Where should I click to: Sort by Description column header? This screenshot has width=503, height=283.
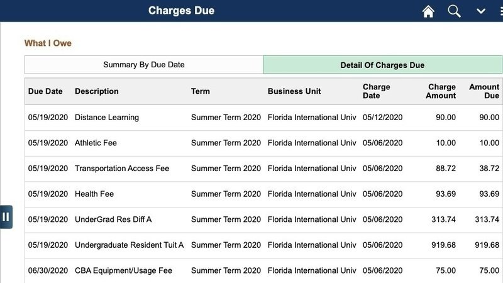tap(97, 91)
